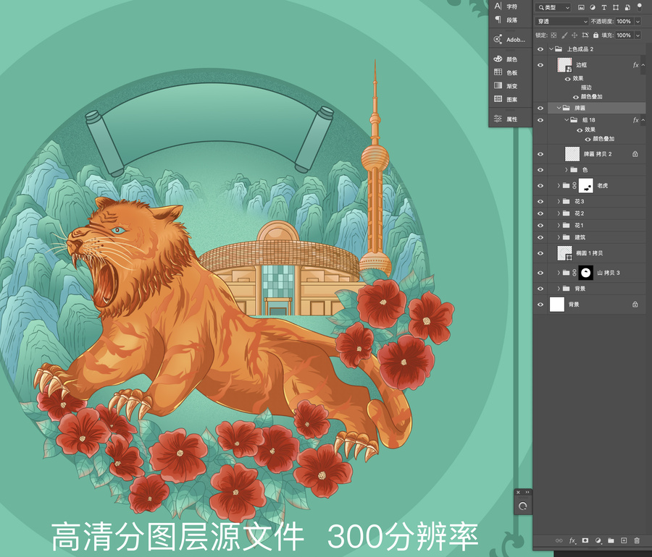Viewport: 652px width, 557px height.
Task: Hide the 老虎 tiger group
Action: (540, 185)
